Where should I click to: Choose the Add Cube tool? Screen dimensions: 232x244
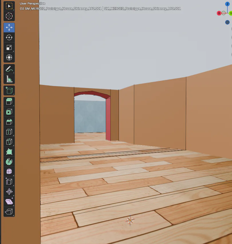point(9,90)
